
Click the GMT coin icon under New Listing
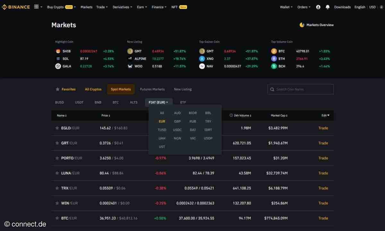(130, 51)
